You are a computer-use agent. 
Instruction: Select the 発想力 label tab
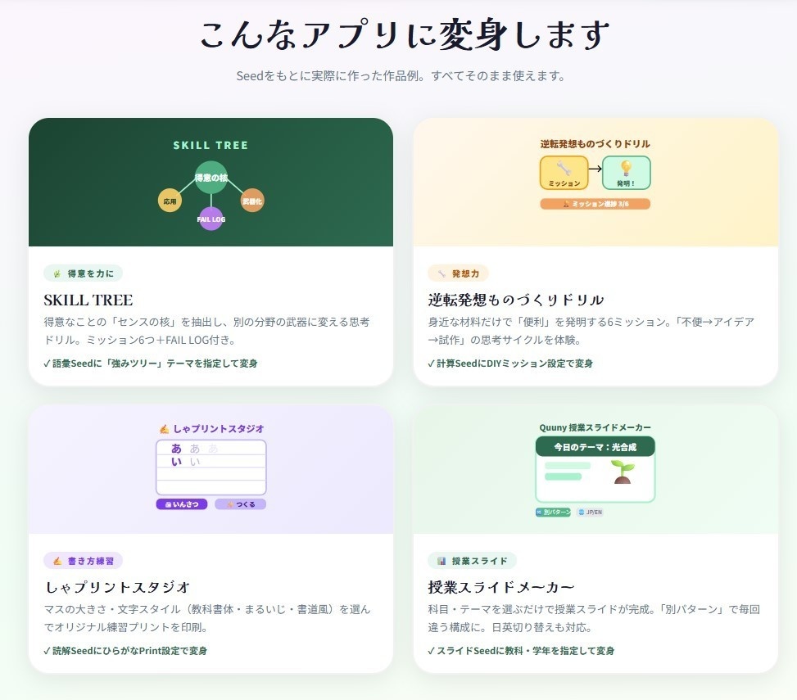(457, 273)
